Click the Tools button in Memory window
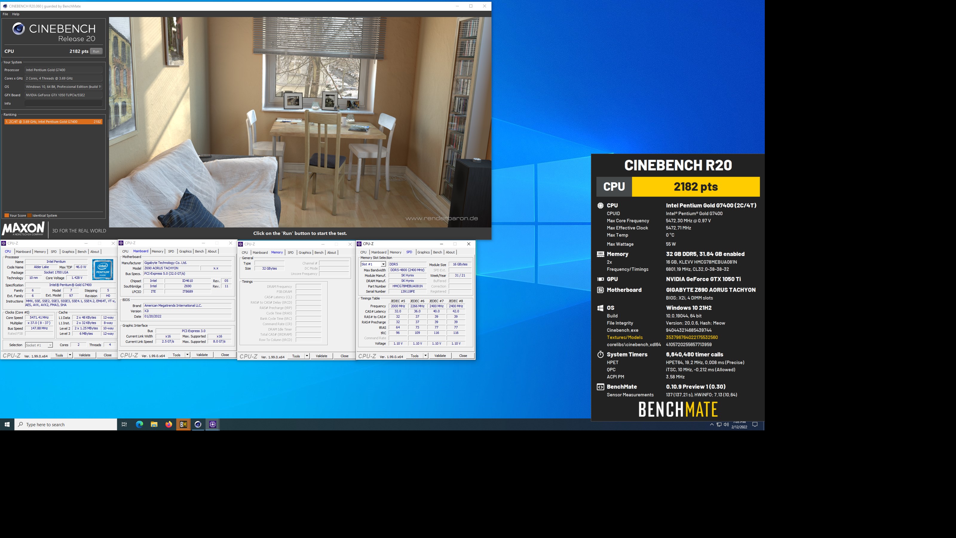 coord(296,356)
